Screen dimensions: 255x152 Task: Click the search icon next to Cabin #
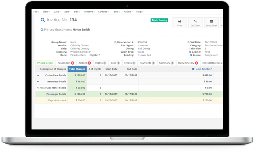(190, 52)
